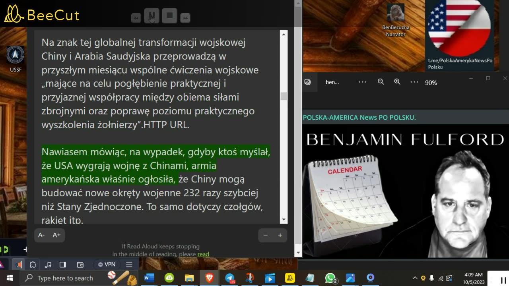The image size is (509, 286).
Task: Open the Brave extensions puzzle icon
Action: 33,265
